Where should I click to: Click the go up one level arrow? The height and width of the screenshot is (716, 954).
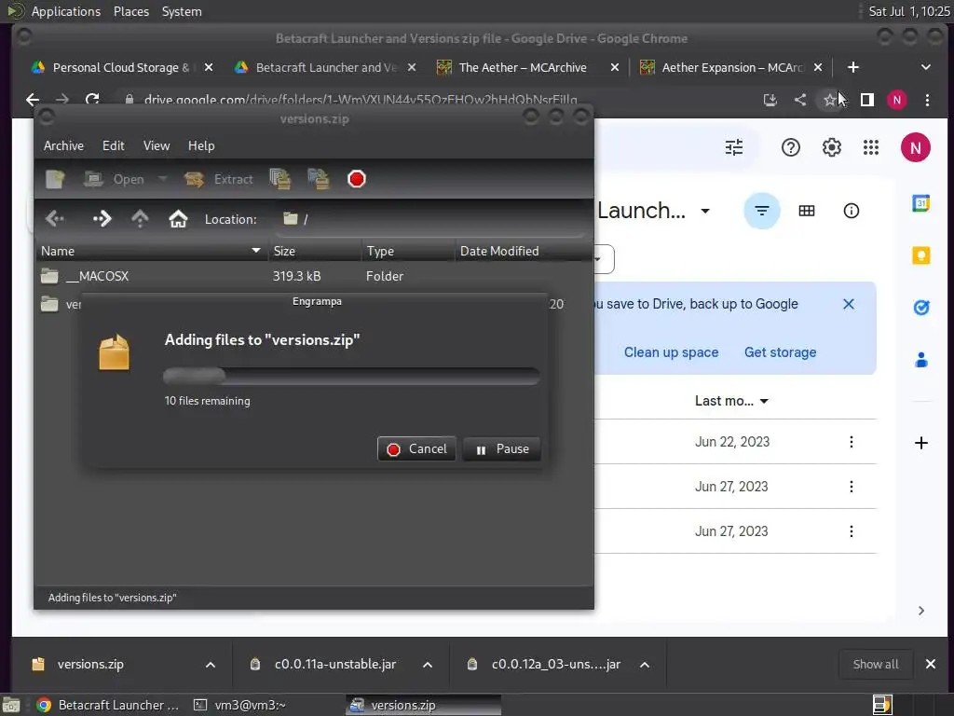(x=140, y=218)
